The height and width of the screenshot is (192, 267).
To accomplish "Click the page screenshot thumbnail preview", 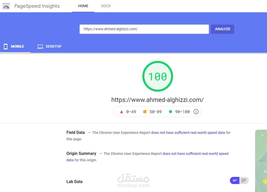I will click(261, 161).
